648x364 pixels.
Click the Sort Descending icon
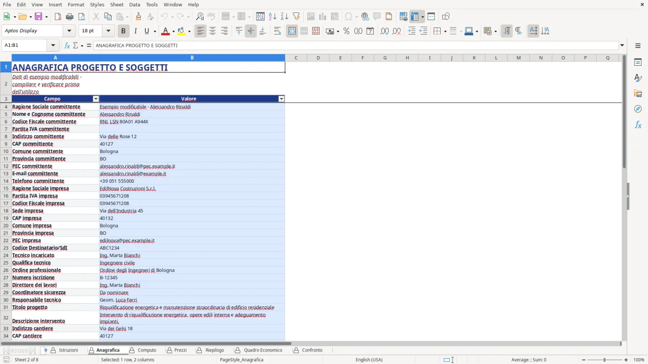tap(284, 17)
